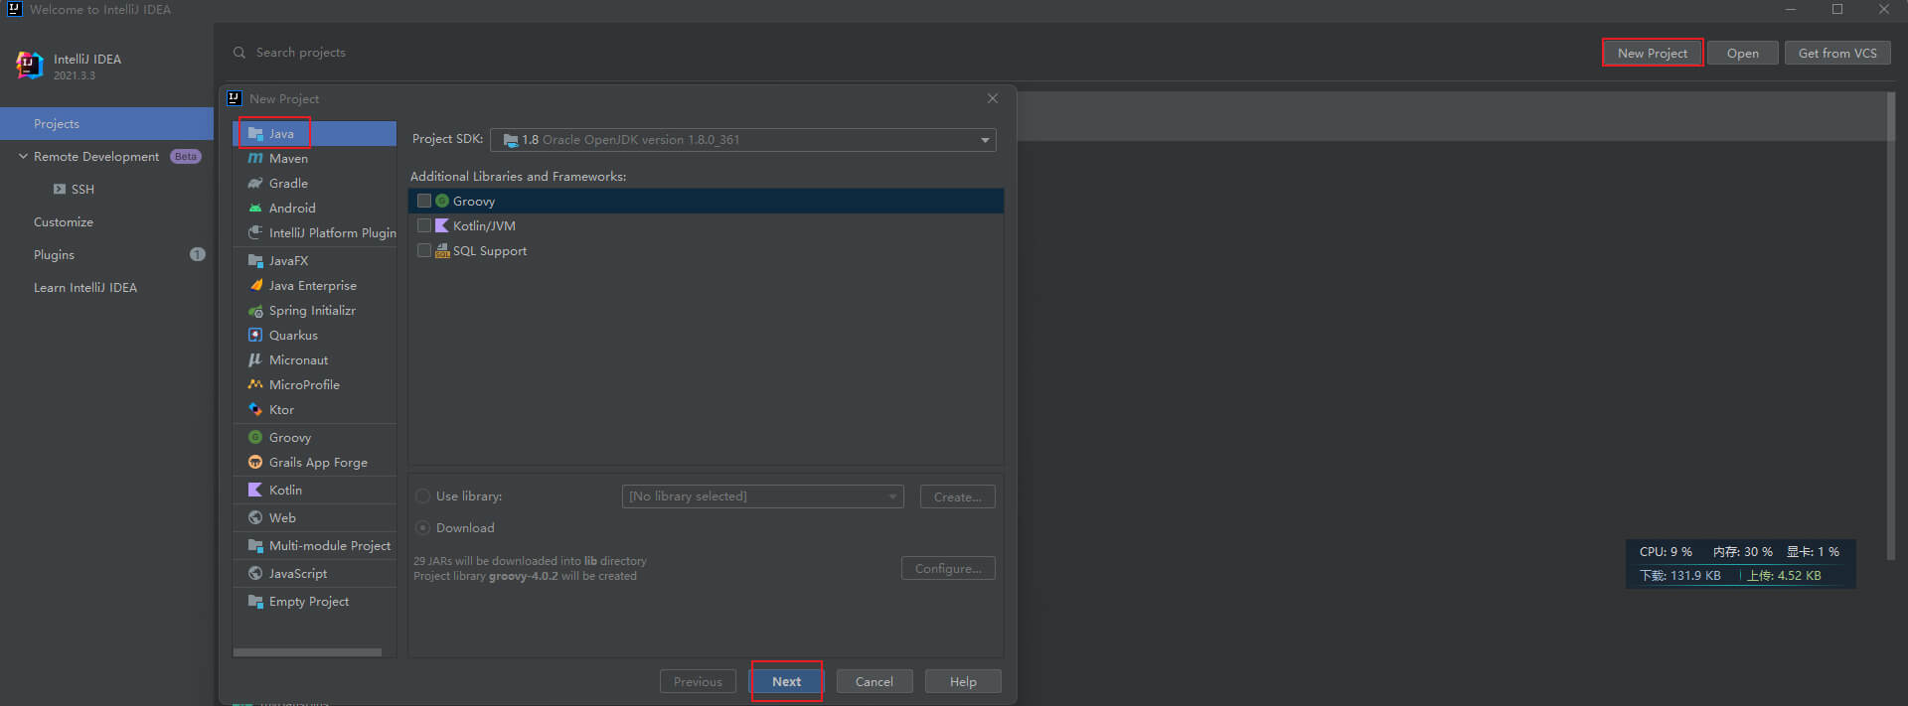1908x706 pixels.
Task: Click the Next button
Action: point(786,682)
